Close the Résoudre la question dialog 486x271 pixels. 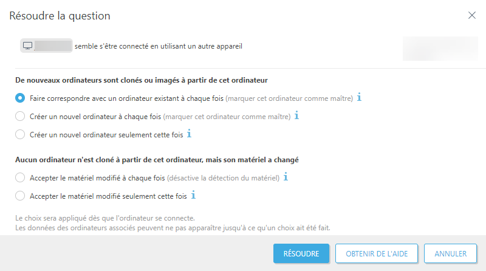tap(472, 15)
